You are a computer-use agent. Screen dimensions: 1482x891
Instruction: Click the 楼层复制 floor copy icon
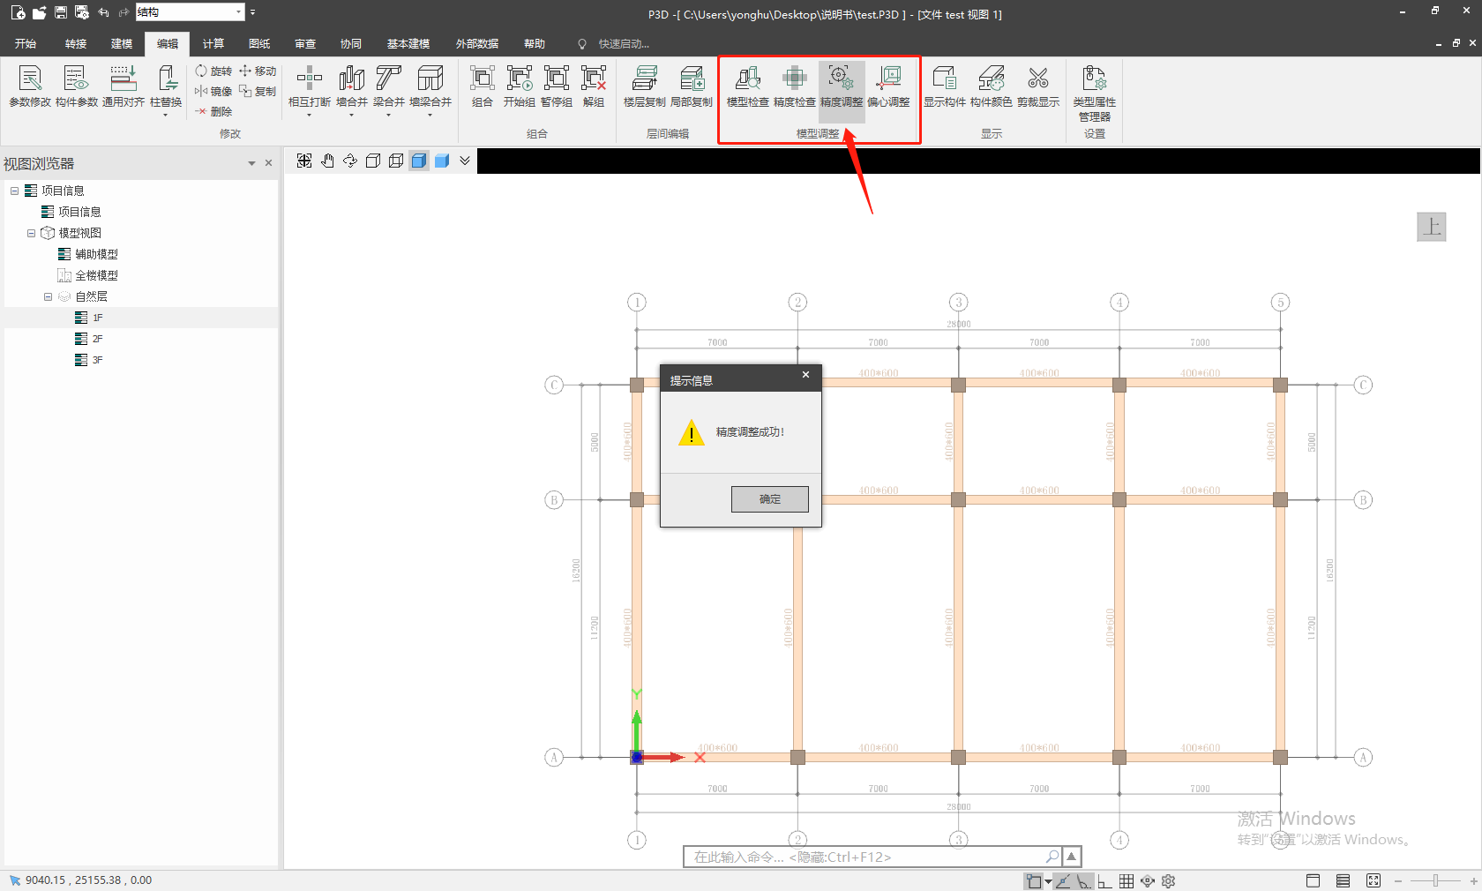point(644,86)
